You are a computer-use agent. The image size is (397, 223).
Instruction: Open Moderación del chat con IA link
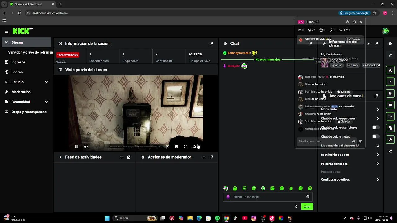click(350, 146)
